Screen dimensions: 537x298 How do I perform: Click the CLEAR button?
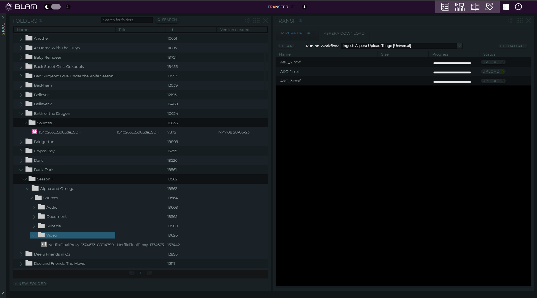[x=286, y=46]
